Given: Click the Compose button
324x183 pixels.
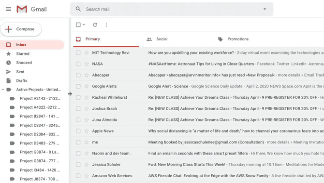Looking at the screenshot, I should pos(21,29).
